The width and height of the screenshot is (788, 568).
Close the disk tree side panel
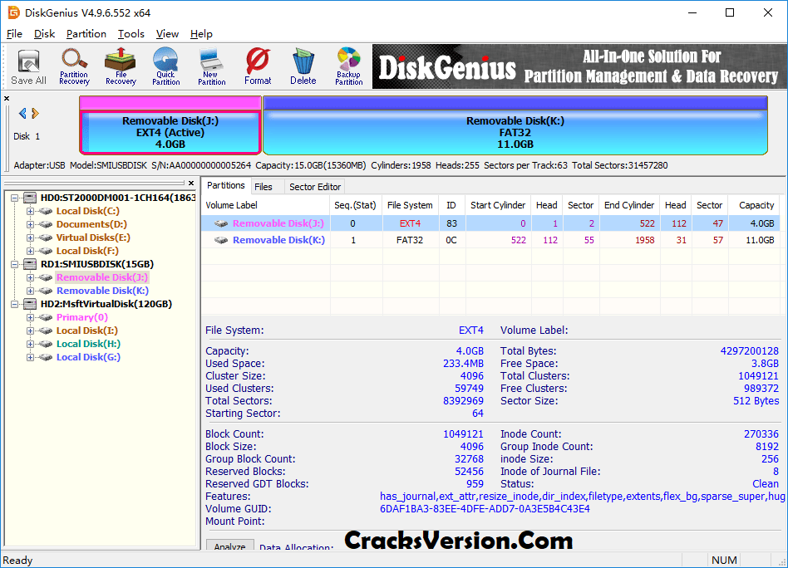191,184
